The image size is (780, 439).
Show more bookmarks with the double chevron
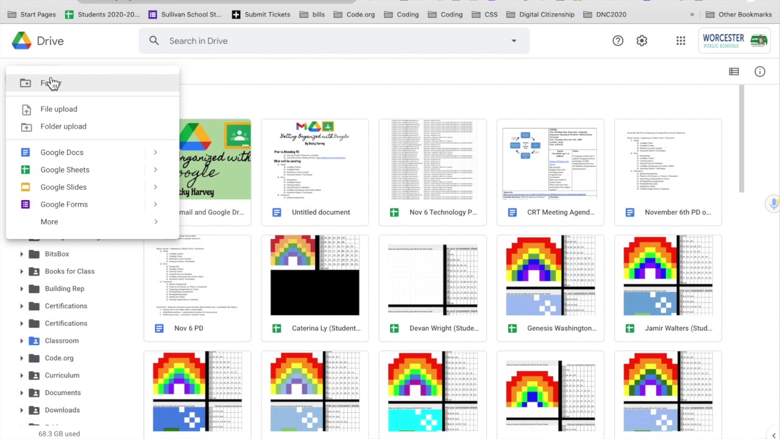tap(692, 14)
